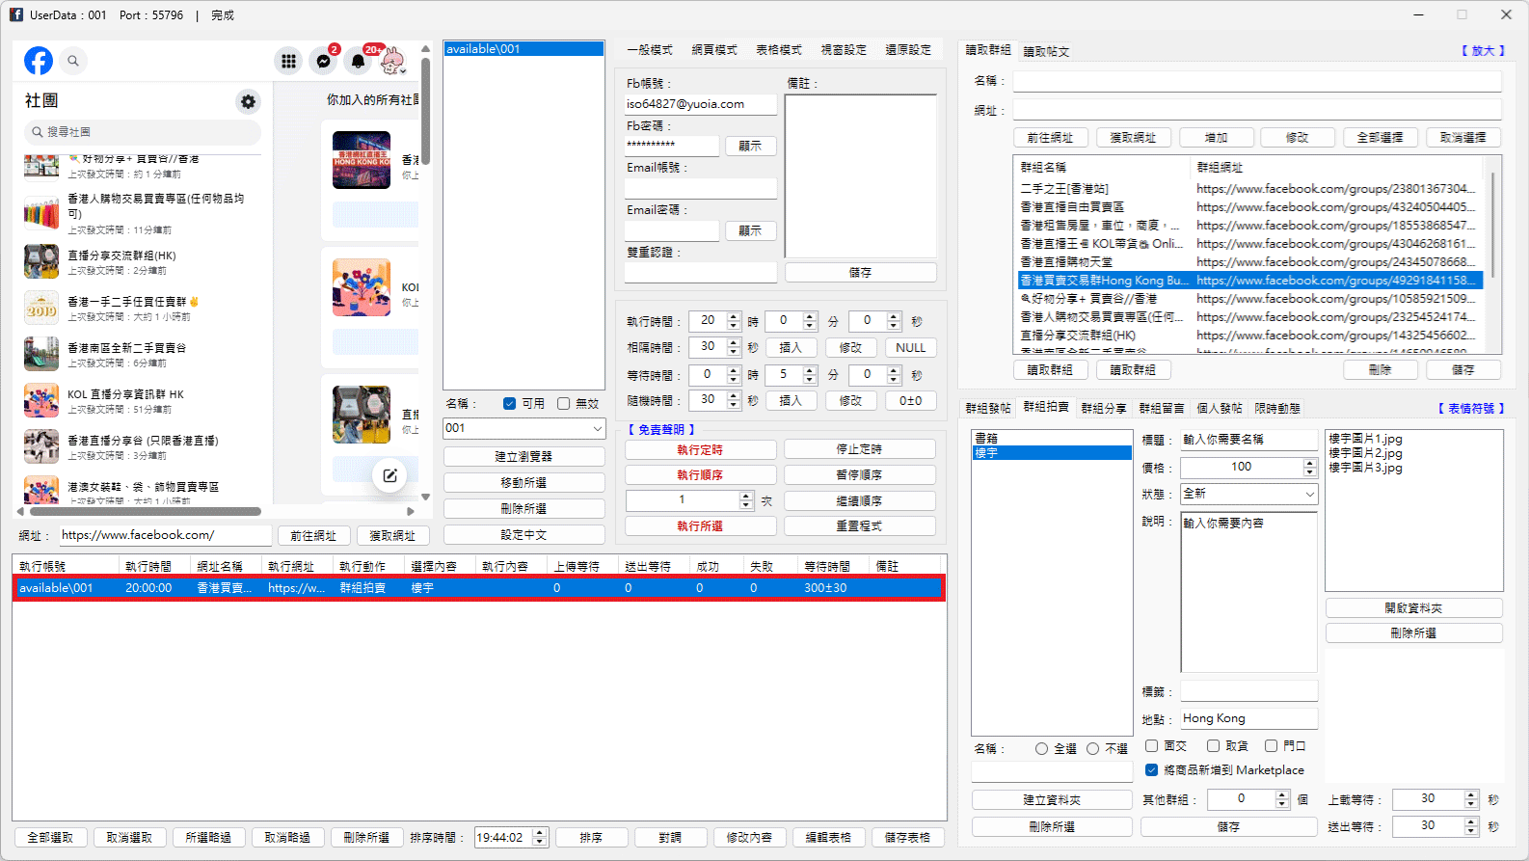The height and width of the screenshot is (861, 1529).
Task: Select the 不選 radio button
Action: (1092, 749)
